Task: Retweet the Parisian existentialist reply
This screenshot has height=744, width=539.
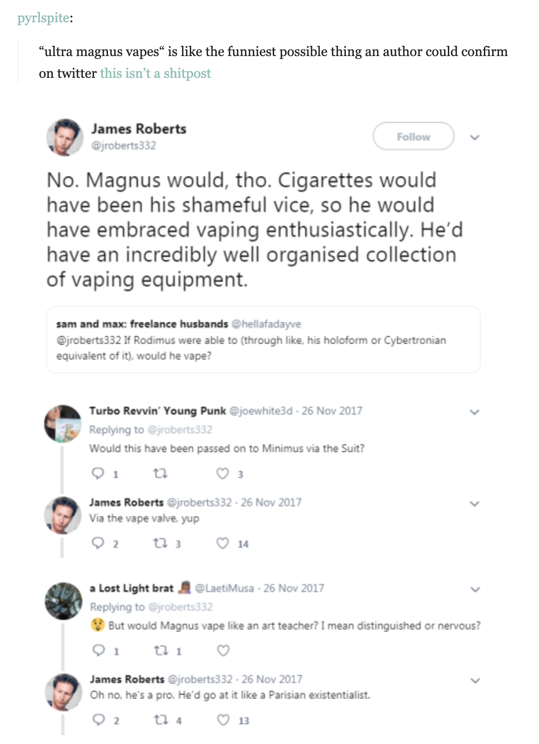Action: point(160,720)
